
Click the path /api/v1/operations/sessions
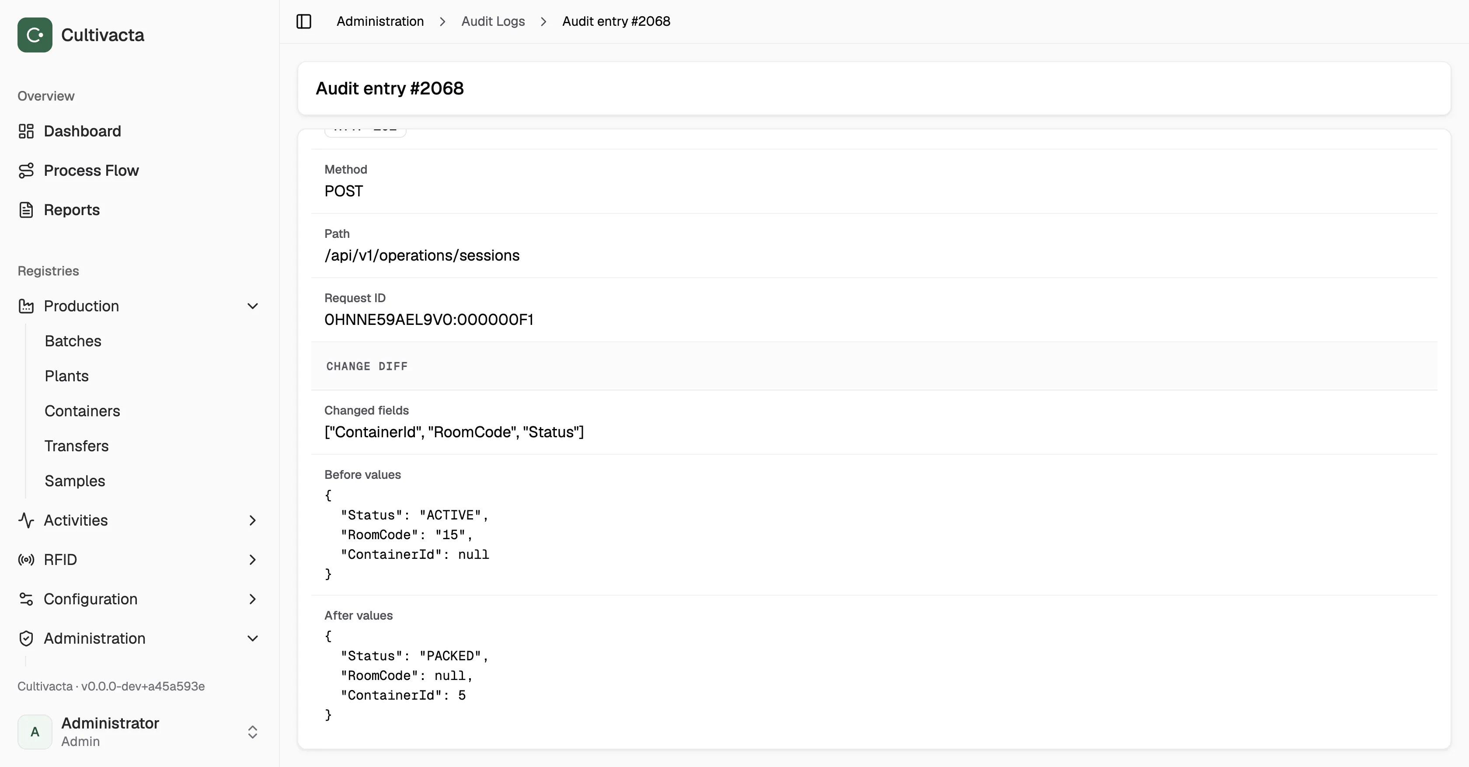coord(422,255)
